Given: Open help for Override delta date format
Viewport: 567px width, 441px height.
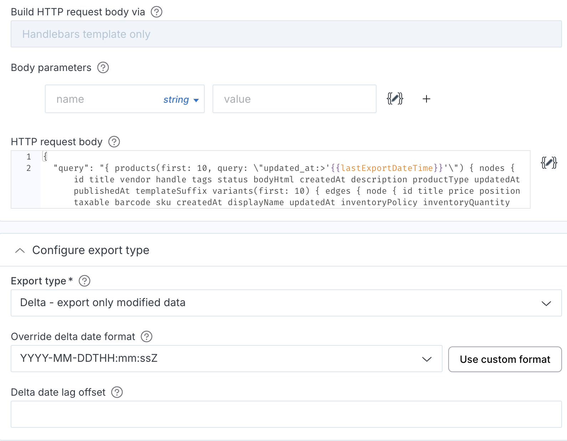Looking at the screenshot, I should [x=147, y=336].
